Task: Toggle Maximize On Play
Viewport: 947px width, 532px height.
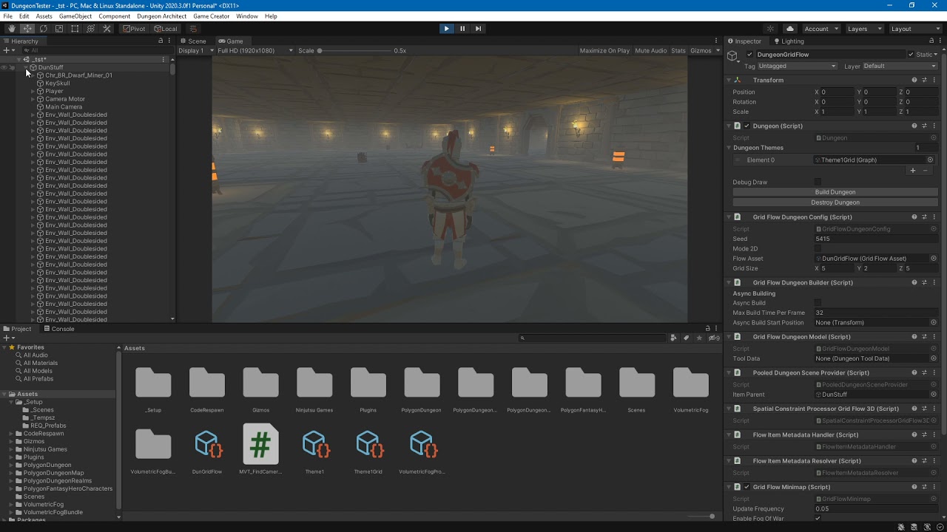Action: click(604, 51)
